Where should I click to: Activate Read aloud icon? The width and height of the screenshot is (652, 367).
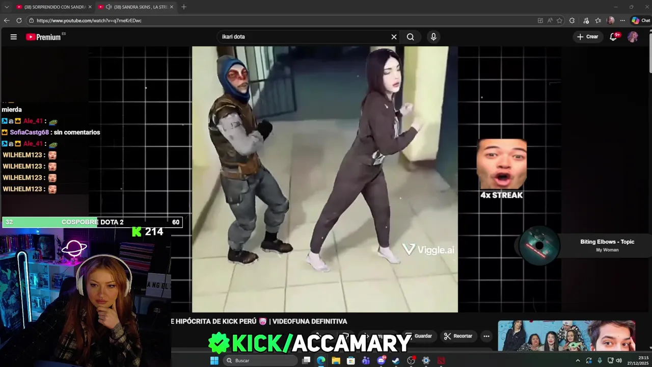coord(550,20)
